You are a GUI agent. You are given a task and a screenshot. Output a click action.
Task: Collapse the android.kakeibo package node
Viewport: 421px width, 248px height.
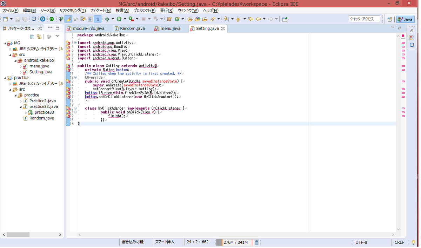tap(15, 60)
